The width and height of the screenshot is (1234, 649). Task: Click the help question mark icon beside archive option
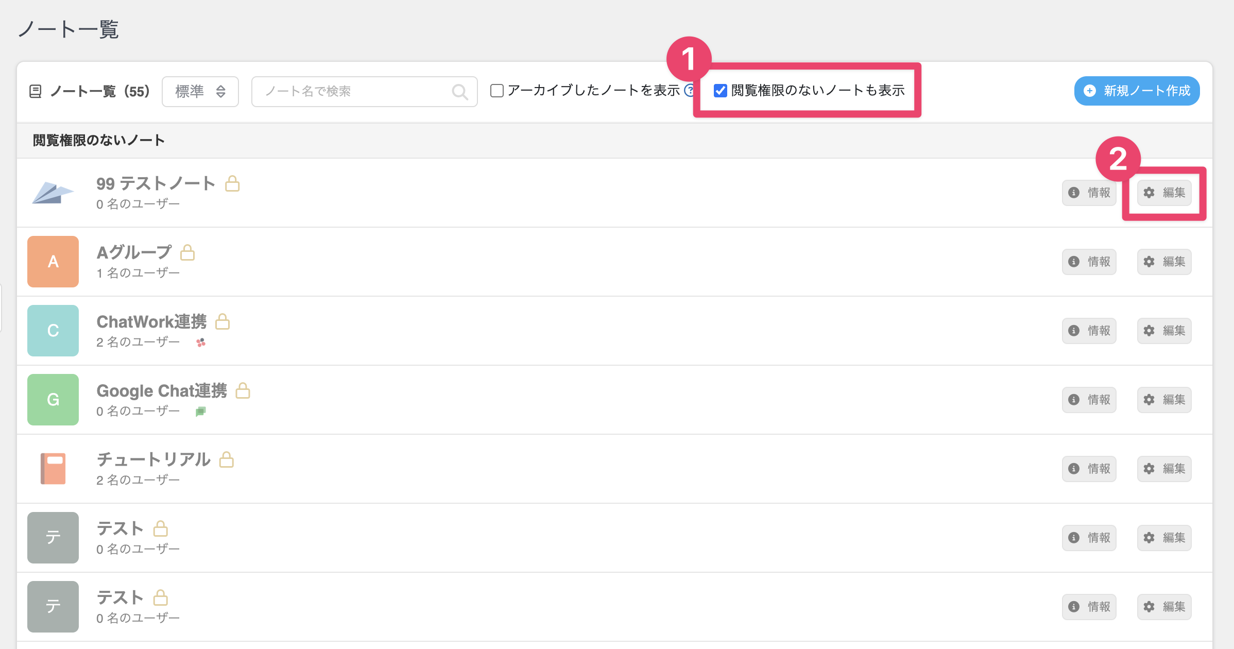(689, 91)
